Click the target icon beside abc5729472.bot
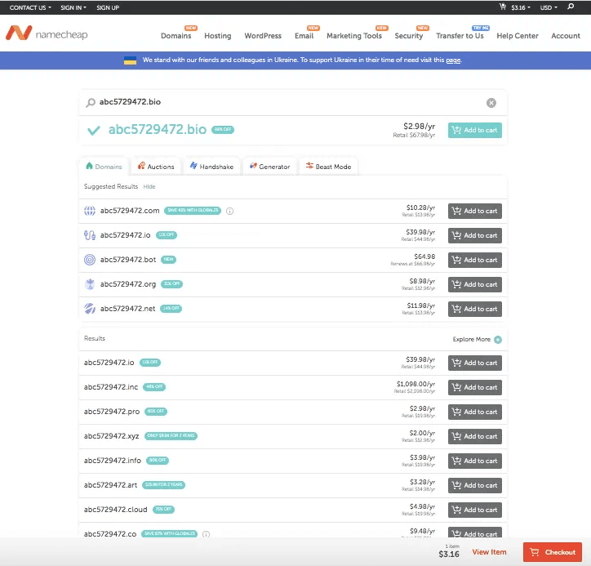 pos(89,260)
